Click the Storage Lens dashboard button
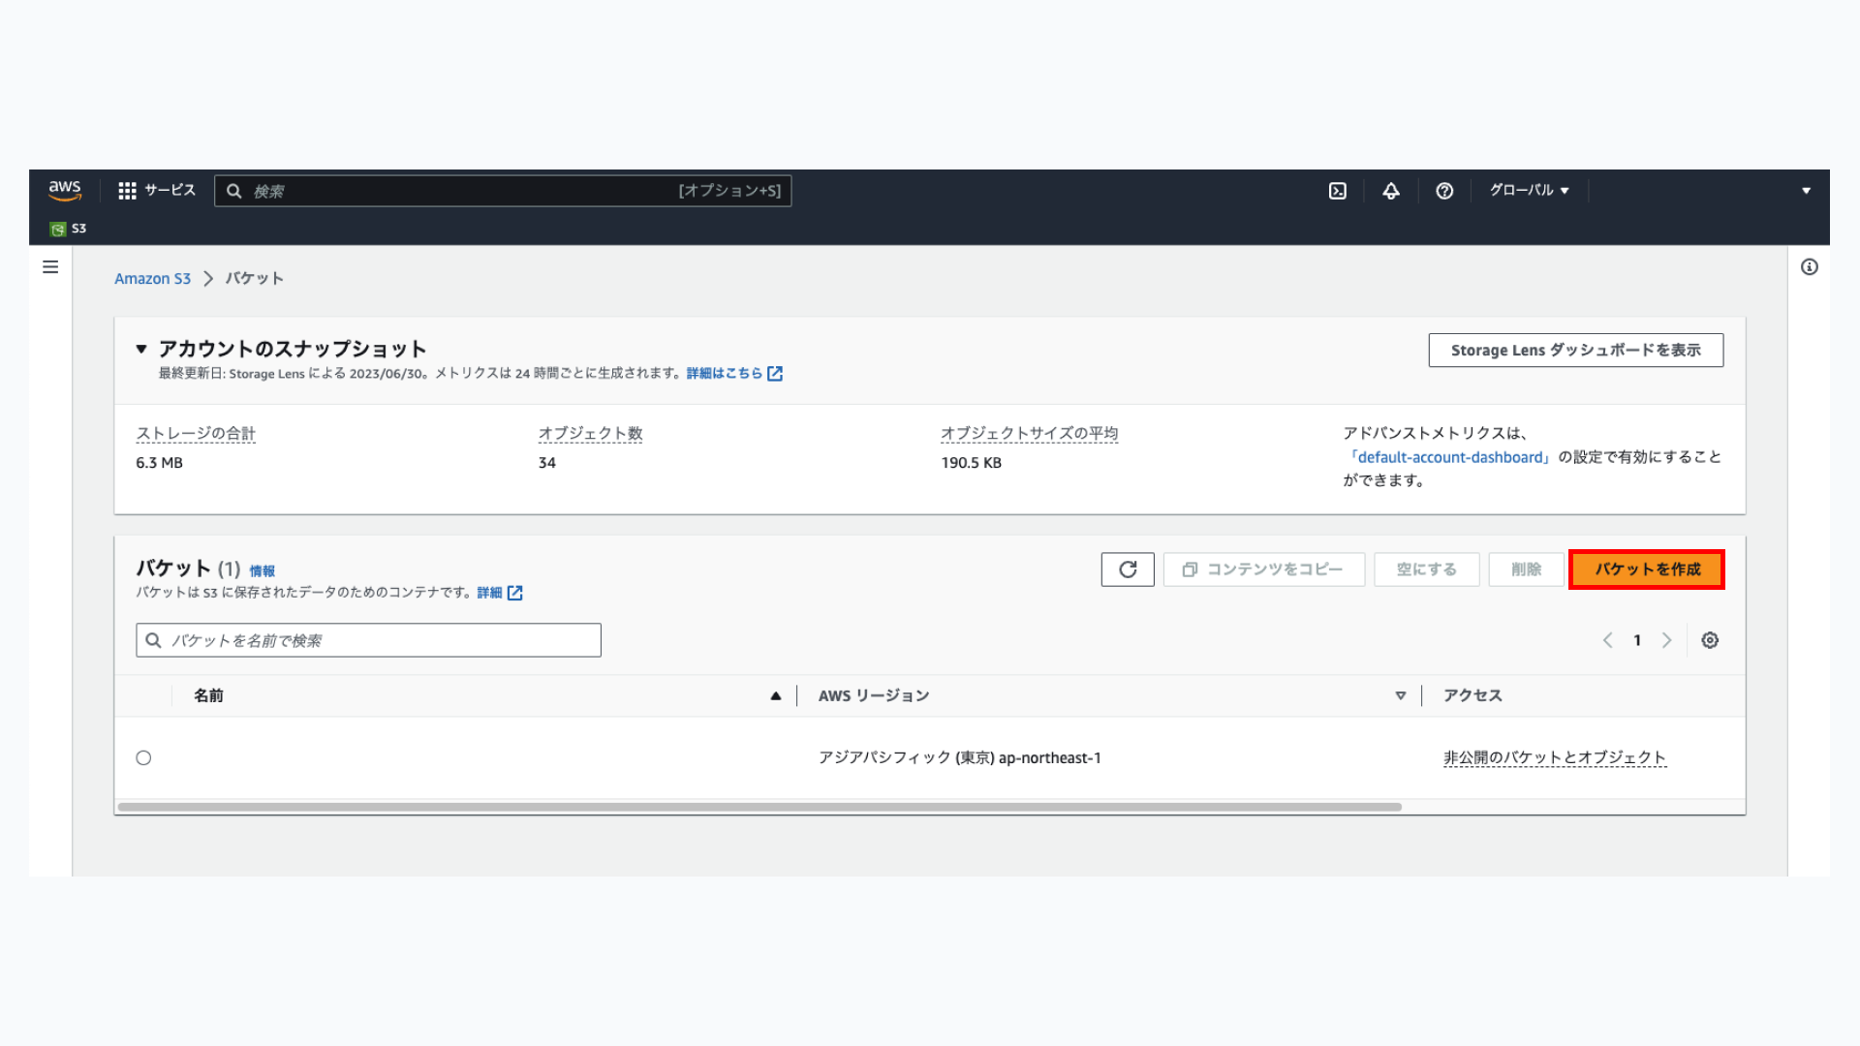Viewport: 1860px width, 1046px height. pyautogui.click(x=1575, y=351)
